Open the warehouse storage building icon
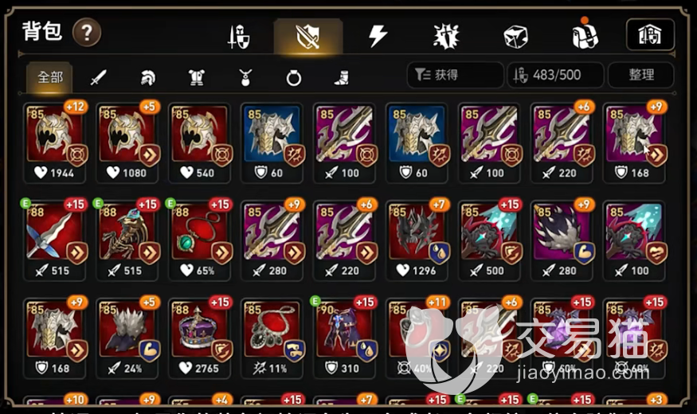The width and height of the screenshot is (697, 414). tap(650, 35)
